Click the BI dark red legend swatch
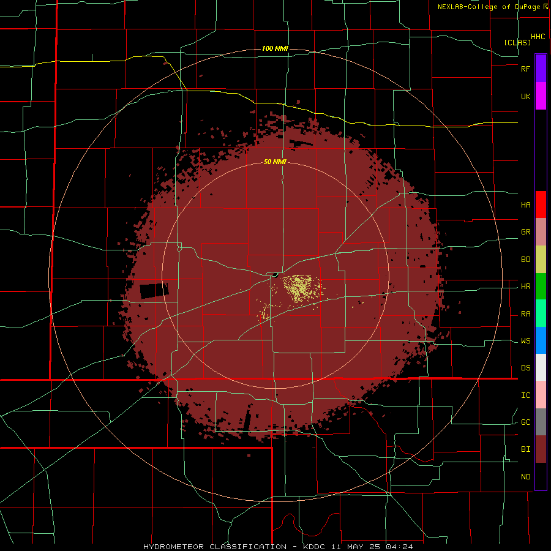This screenshot has width=551, height=551. (x=541, y=449)
